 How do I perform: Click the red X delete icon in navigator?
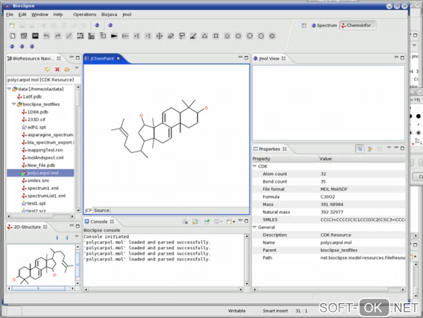coord(57,70)
